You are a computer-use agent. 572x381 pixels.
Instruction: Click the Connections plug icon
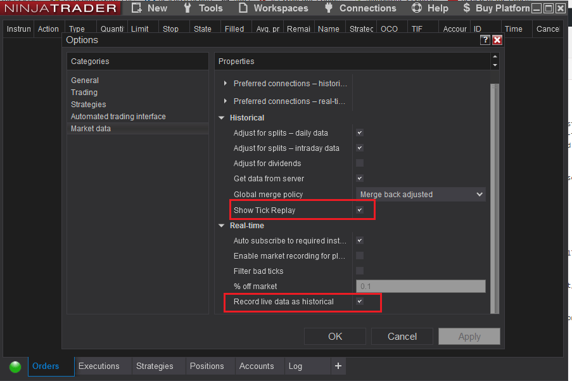[328, 8]
